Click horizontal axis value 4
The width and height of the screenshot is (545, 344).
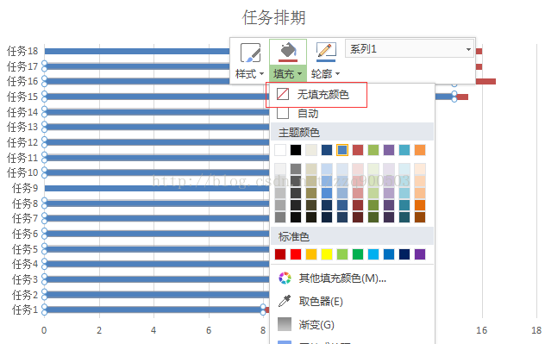[153, 330]
